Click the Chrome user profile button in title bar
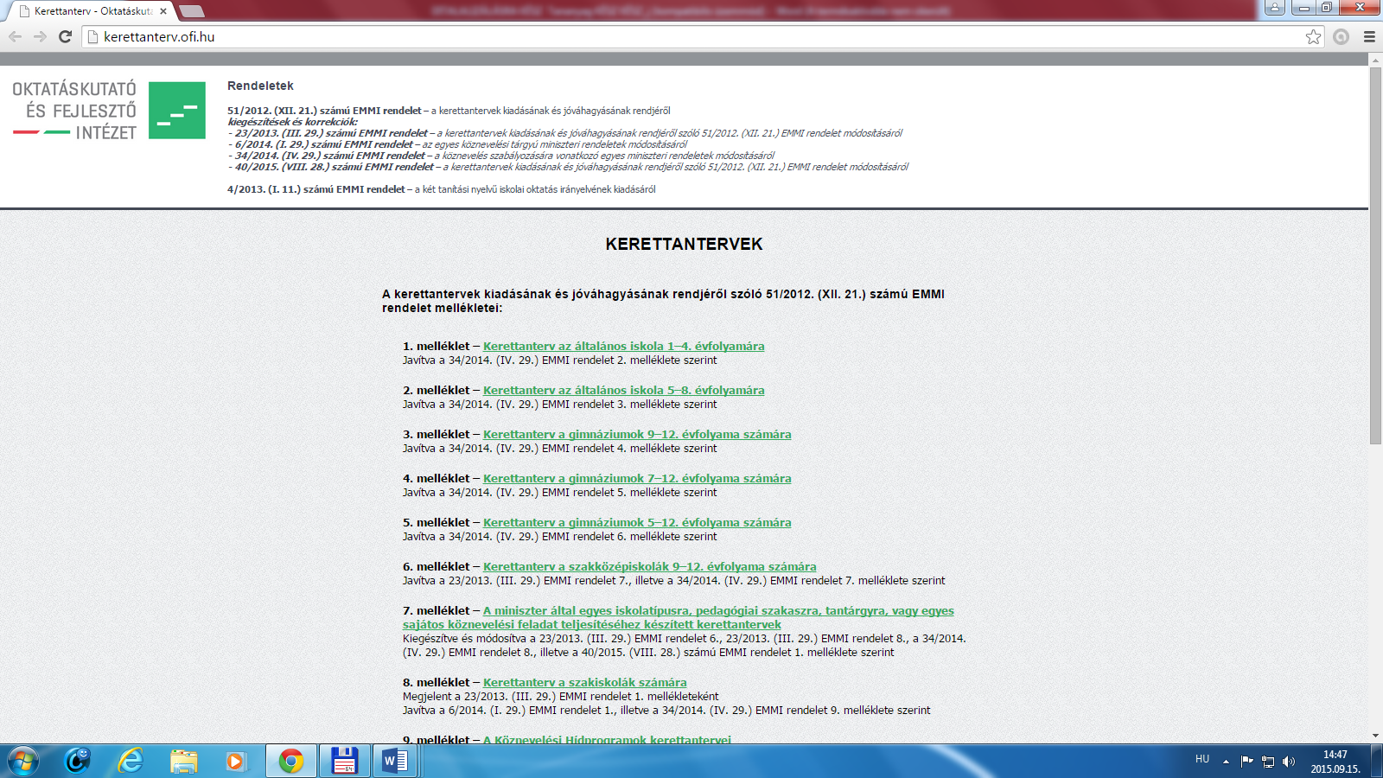Screen dimensions: 1383x778 1274,8
